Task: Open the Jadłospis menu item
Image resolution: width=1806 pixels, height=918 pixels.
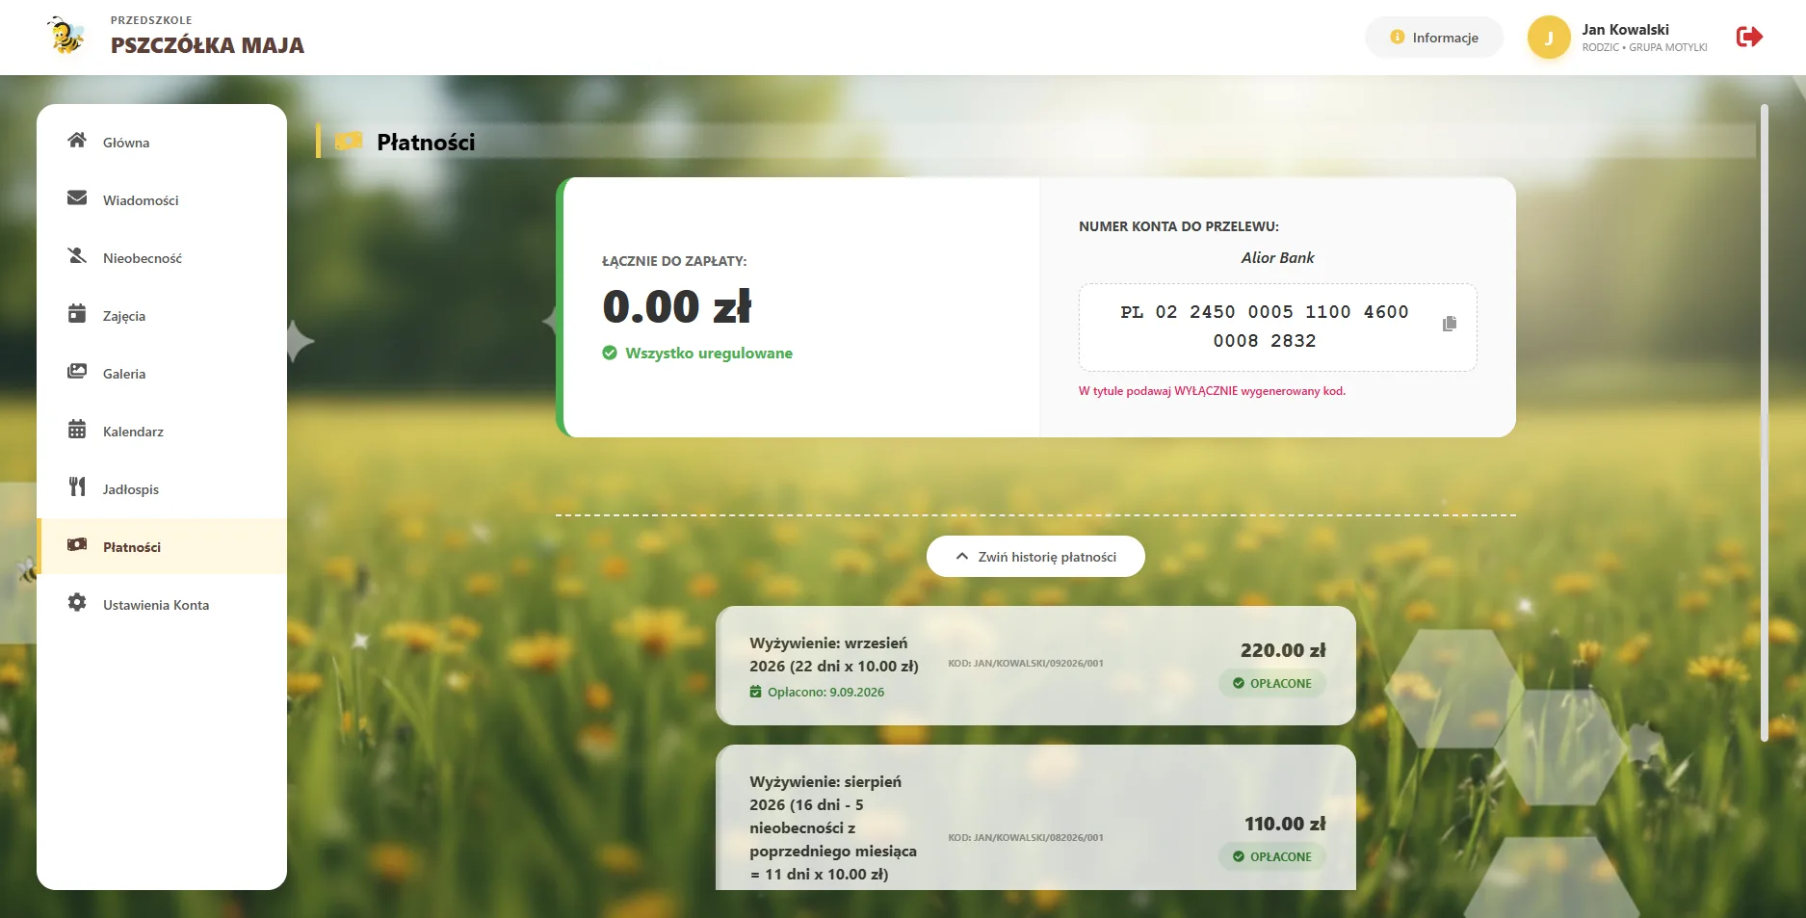Action: click(x=162, y=489)
